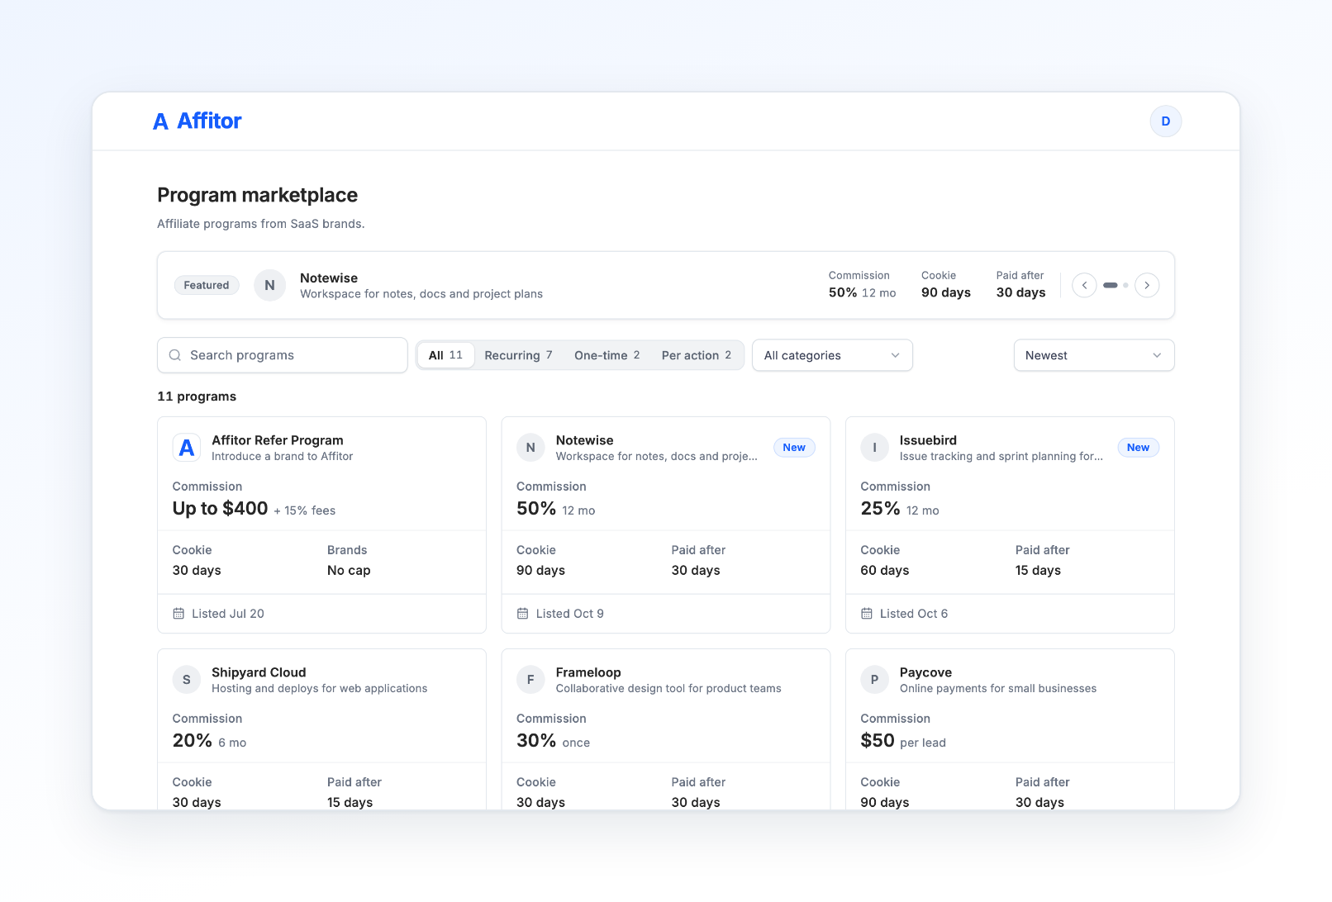The image size is (1332, 902).
Task: Click the calendar icon beside Listed Oct 6
Action: (867, 614)
